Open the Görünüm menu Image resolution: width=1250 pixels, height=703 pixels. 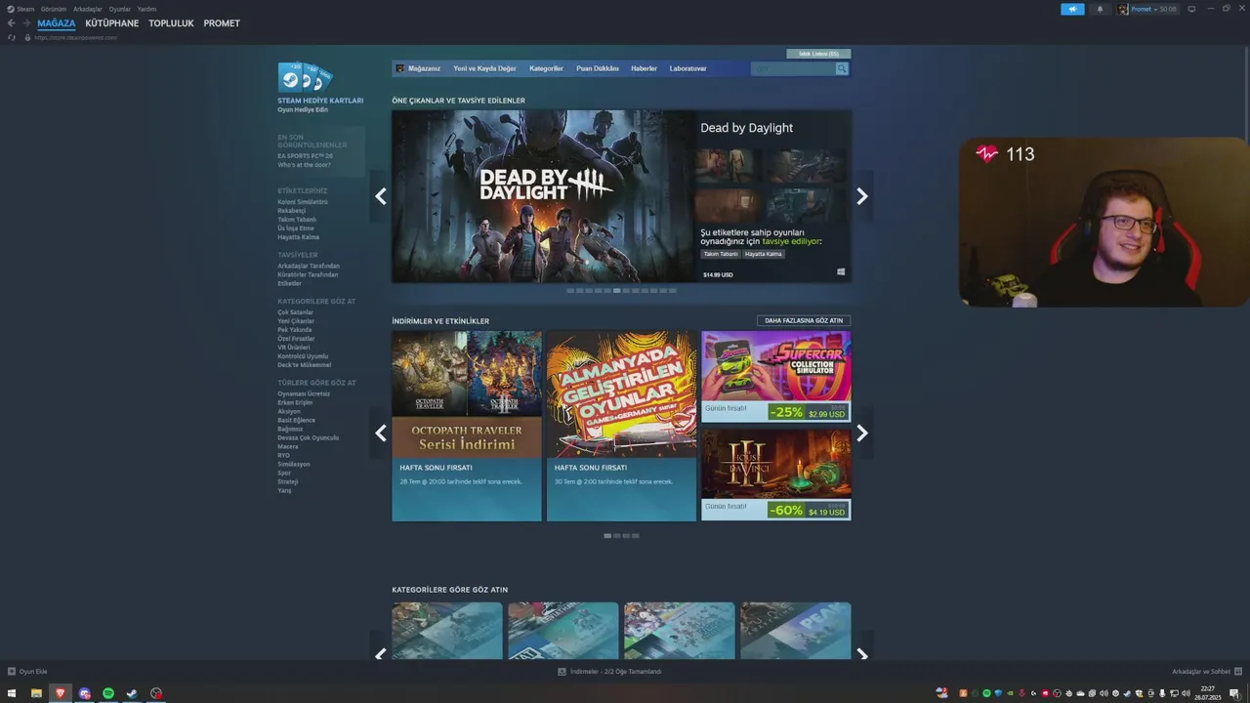tap(54, 9)
